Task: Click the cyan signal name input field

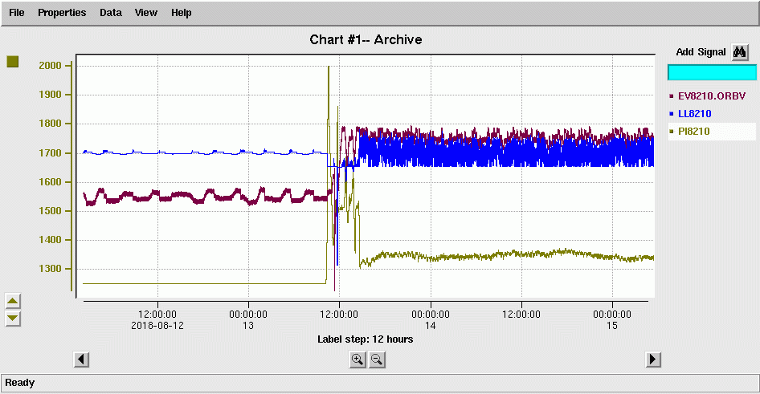Action: pyautogui.click(x=712, y=72)
